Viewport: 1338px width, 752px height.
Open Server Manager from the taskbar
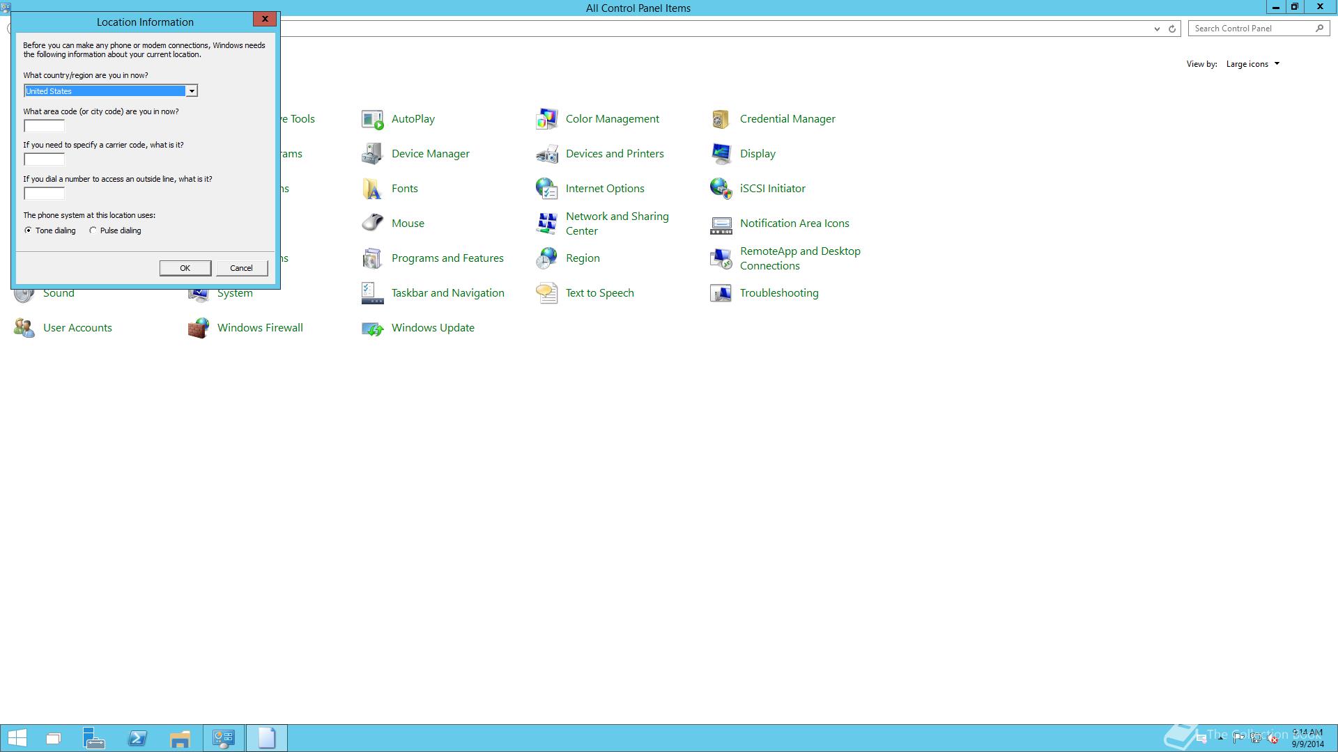(x=93, y=738)
